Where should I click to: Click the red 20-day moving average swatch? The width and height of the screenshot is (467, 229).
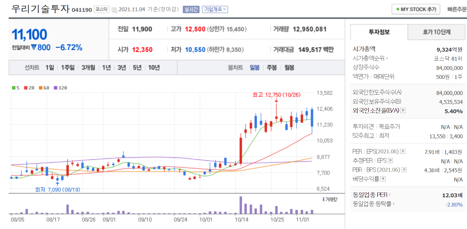(26, 88)
